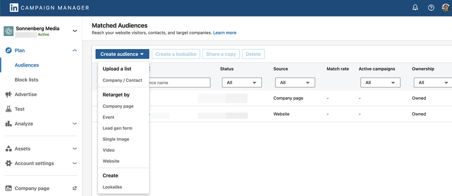The width and height of the screenshot is (452, 196).
Task: Open help using the question mark icon
Action: [431, 7]
